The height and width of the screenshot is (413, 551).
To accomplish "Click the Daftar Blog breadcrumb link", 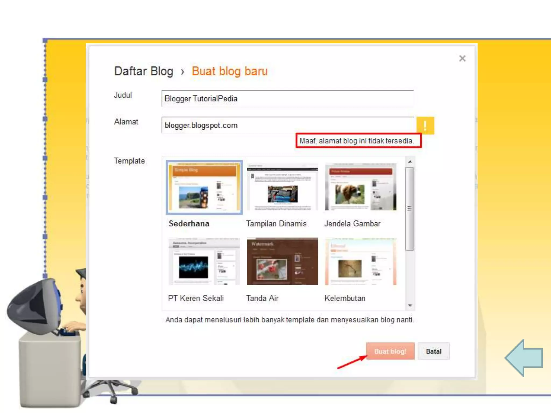I will pyautogui.click(x=144, y=71).
